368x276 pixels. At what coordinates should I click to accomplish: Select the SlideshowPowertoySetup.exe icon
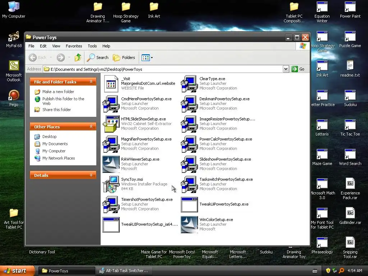(x=189, y=164)
